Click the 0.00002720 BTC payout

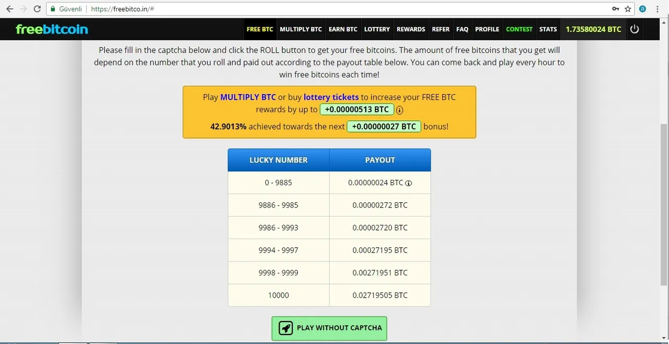pos(380,228)
